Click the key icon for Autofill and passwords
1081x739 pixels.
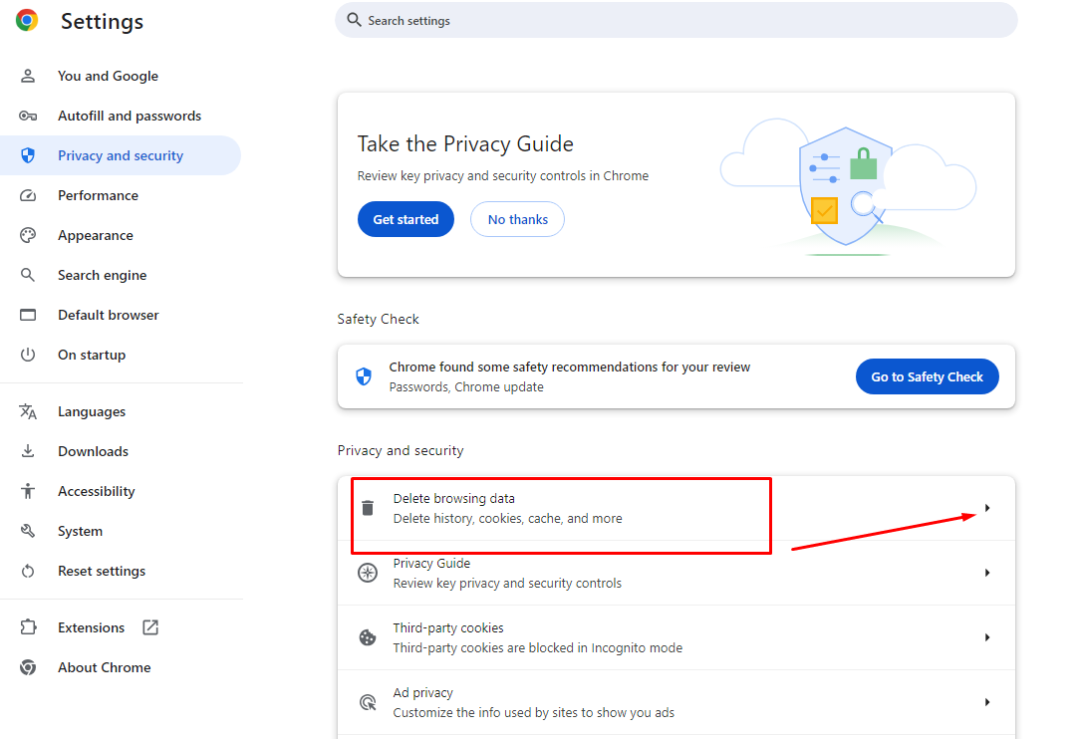[x=28, y=116]
